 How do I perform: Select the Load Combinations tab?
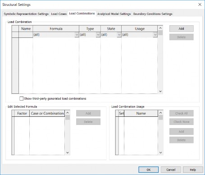coord(82,14)
